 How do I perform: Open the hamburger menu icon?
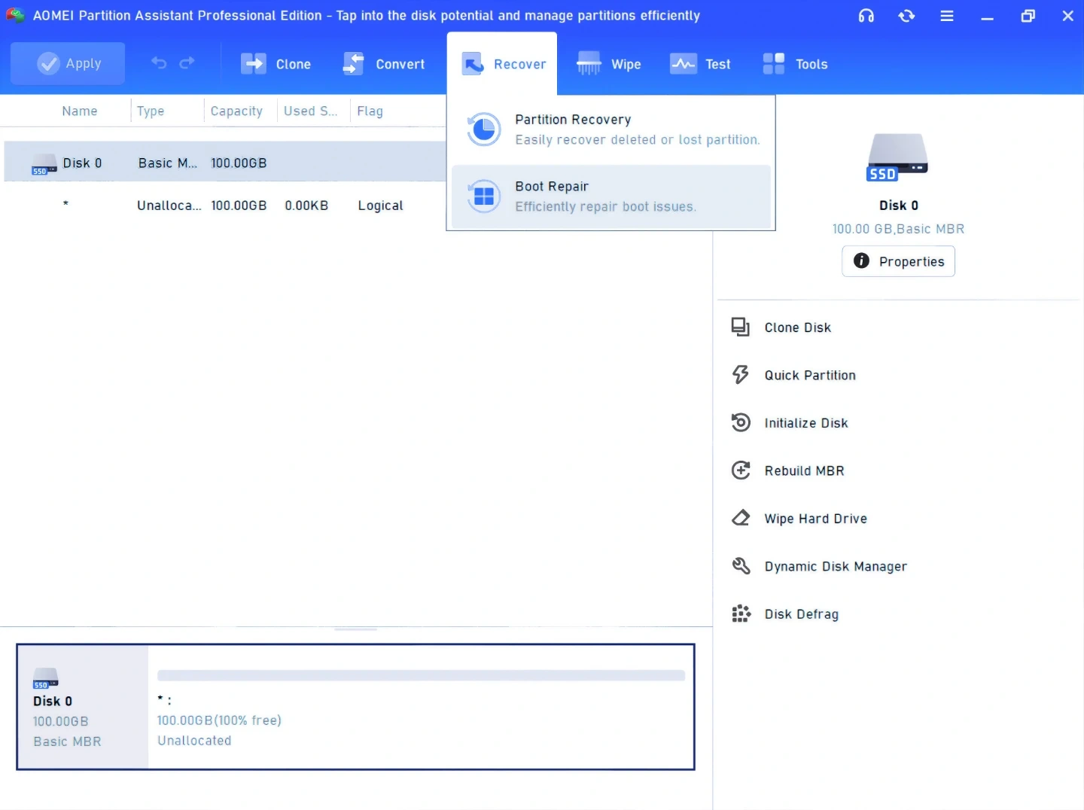pyautogui.click(x=947, y=16)
